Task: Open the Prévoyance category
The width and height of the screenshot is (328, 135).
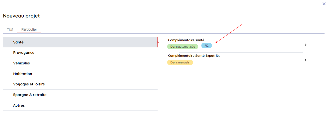Action: [24, 53]
